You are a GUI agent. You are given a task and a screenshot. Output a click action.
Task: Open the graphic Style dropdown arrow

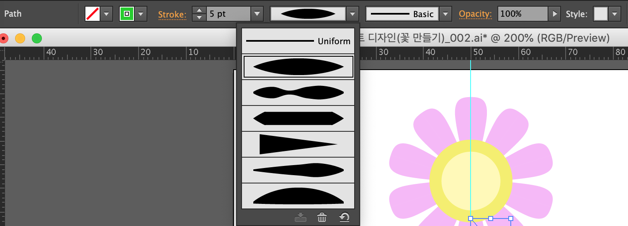615,14
